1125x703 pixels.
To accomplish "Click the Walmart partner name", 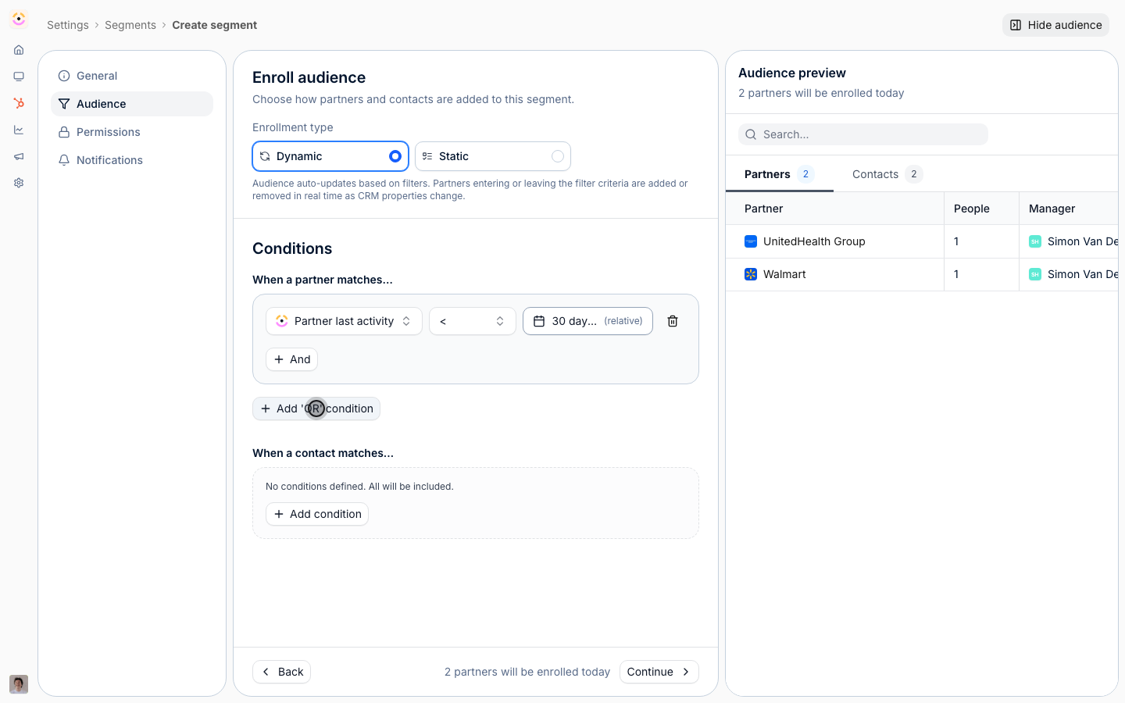I will 784,274.
